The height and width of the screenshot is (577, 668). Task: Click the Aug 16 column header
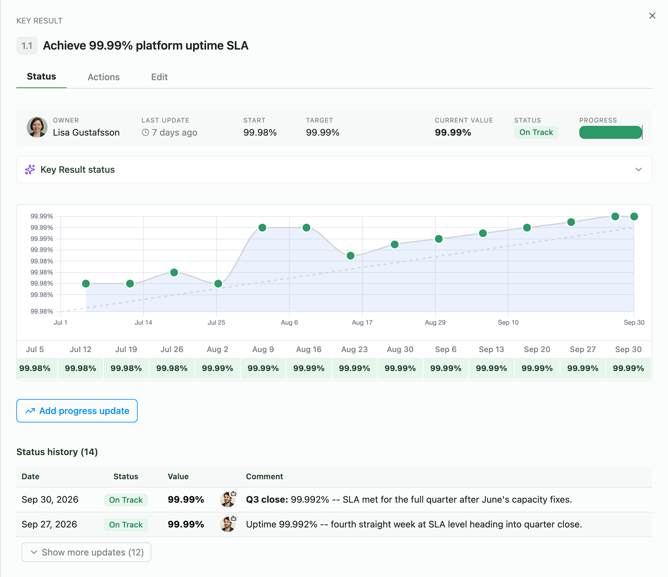click(309, 349)
